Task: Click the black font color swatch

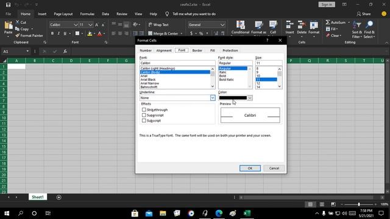Action: coord(233,98)
